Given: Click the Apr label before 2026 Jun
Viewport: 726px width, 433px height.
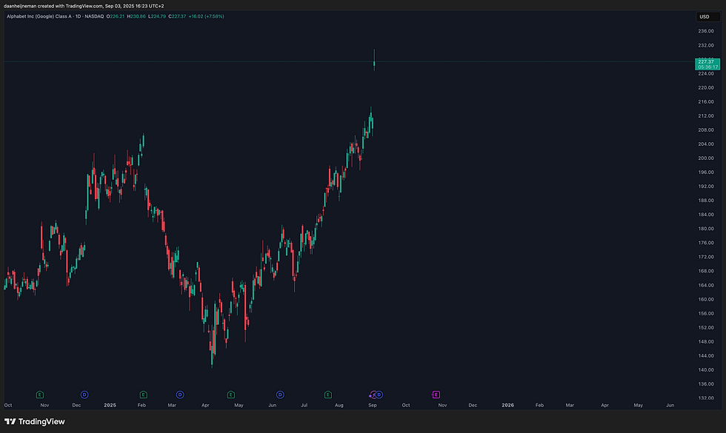Looking at the screenshot, I should 605,406.
